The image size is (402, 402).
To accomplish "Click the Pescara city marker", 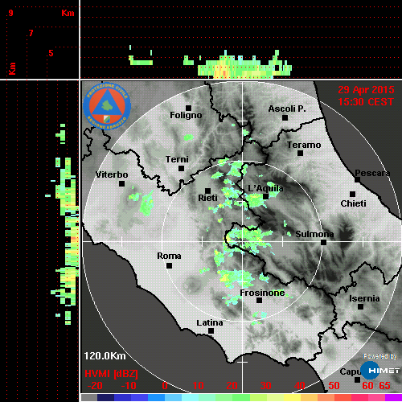I will (x=357, y=179).
